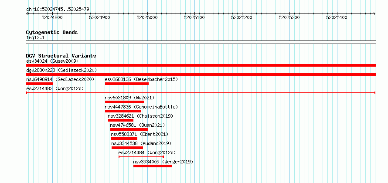Select the red bar under nsv6031809
The height and width of the screenshot is (183, 388).
pyautogui.click(x=124, y=102)
